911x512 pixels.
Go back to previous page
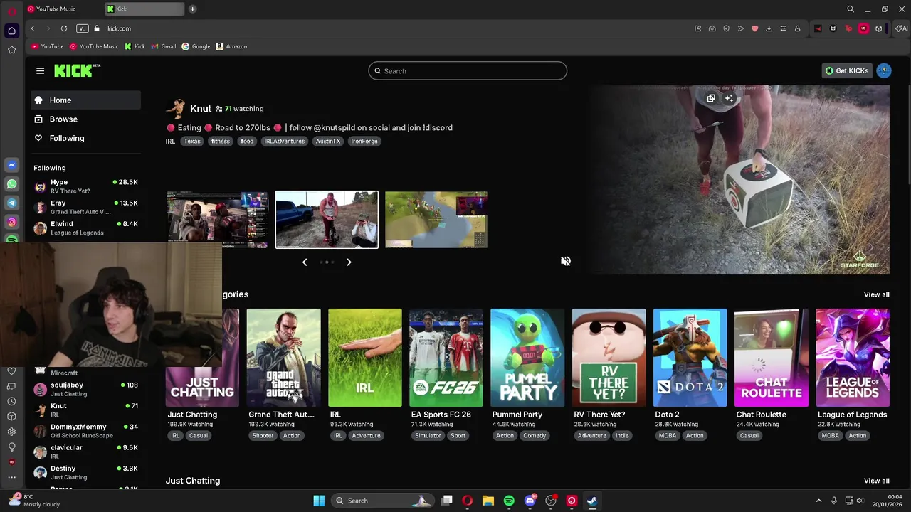(x=33, y=28)
